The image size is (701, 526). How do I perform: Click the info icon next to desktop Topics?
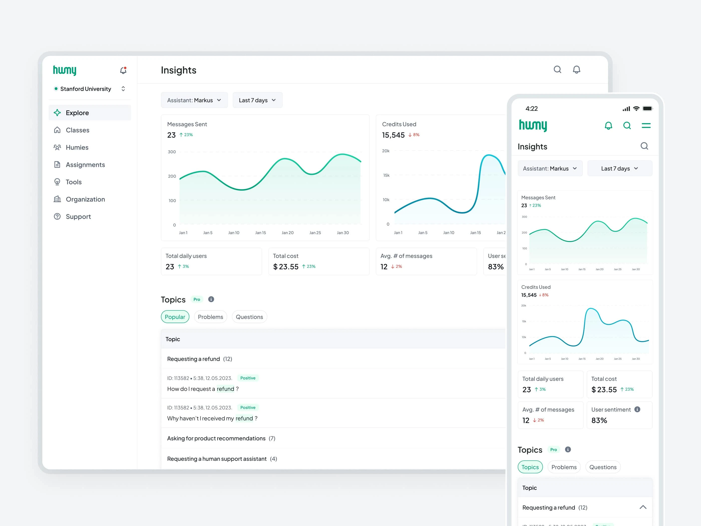pos(211,299)
